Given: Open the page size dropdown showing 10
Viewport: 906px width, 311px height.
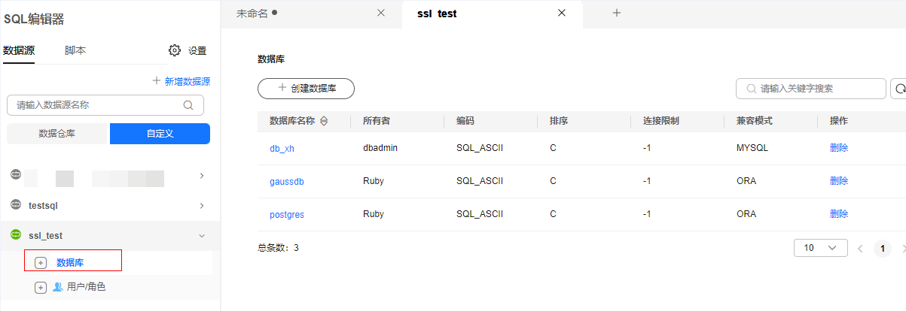Looking at the screenshot, I should click(x=820, y=248).
